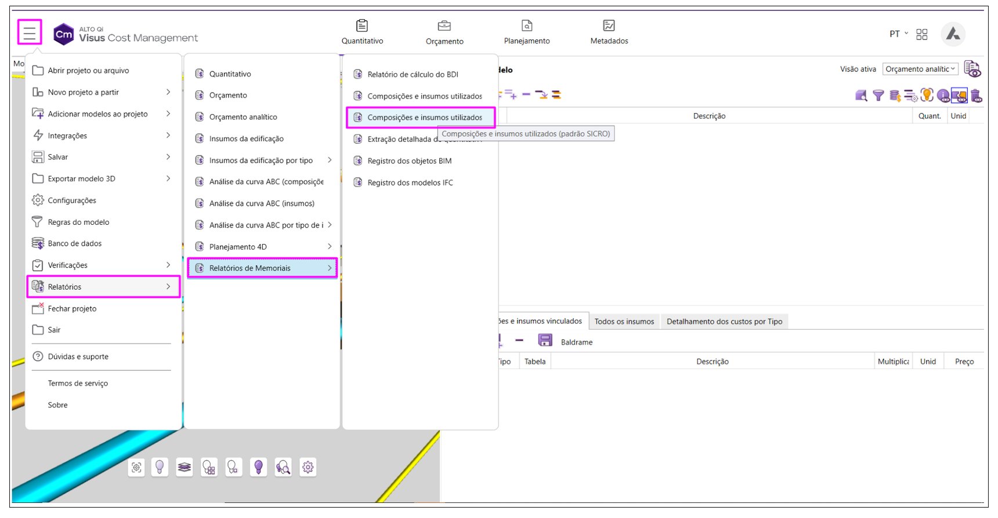Click the purple save disk icon near Baldrame

click(x=545, y=340)
